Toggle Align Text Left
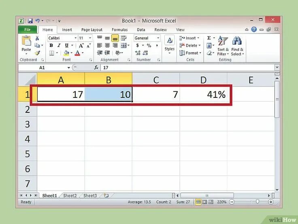Screen dimensions: 298x224 [x=100, y=45]
